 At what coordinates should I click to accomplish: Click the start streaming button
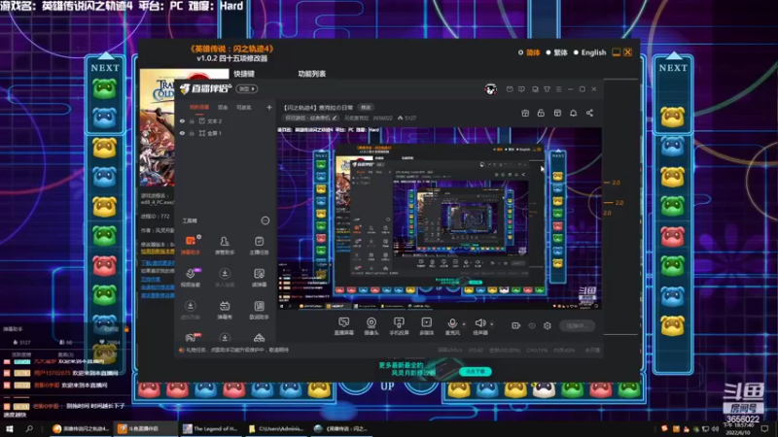578,325
